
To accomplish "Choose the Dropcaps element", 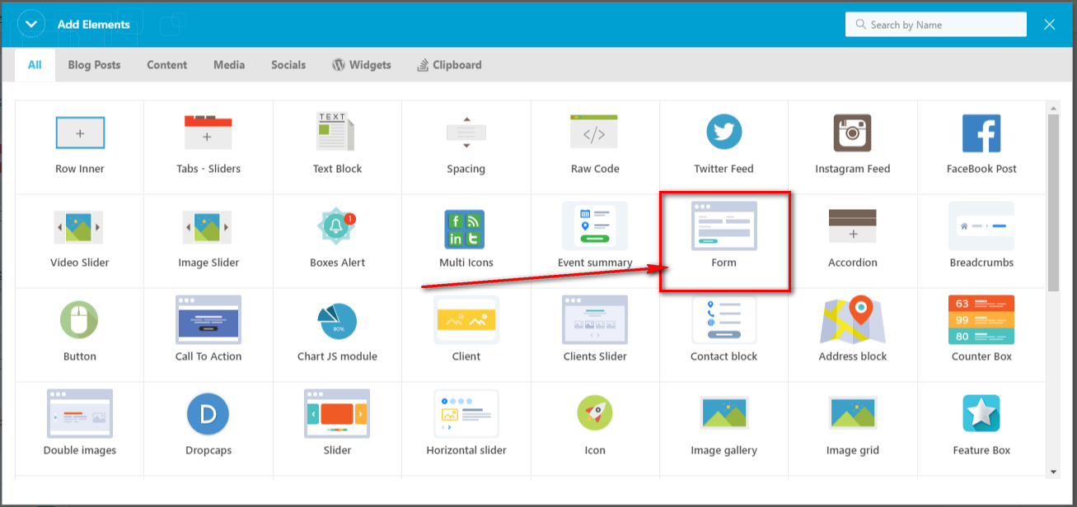I will coord(208,415).
